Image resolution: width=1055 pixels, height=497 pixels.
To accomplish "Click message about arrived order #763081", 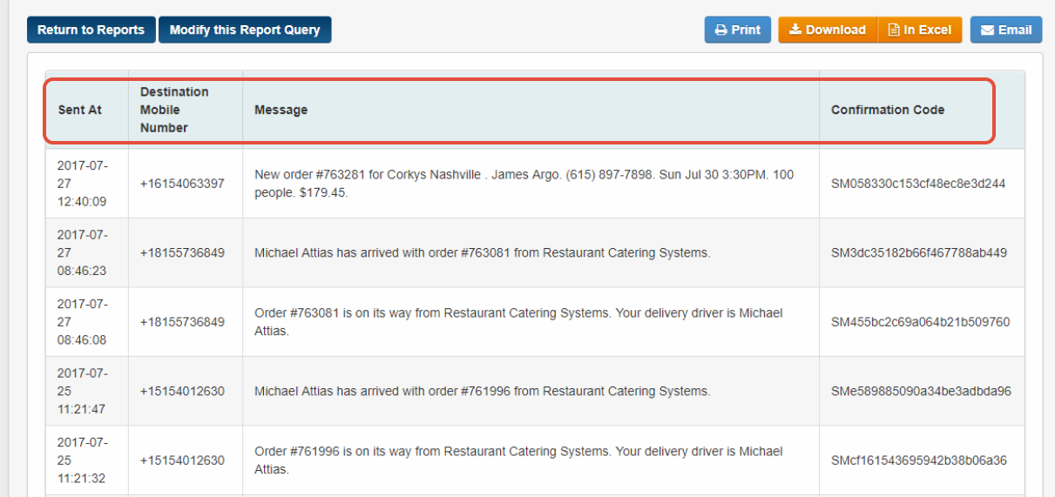I will click(483, 252).
